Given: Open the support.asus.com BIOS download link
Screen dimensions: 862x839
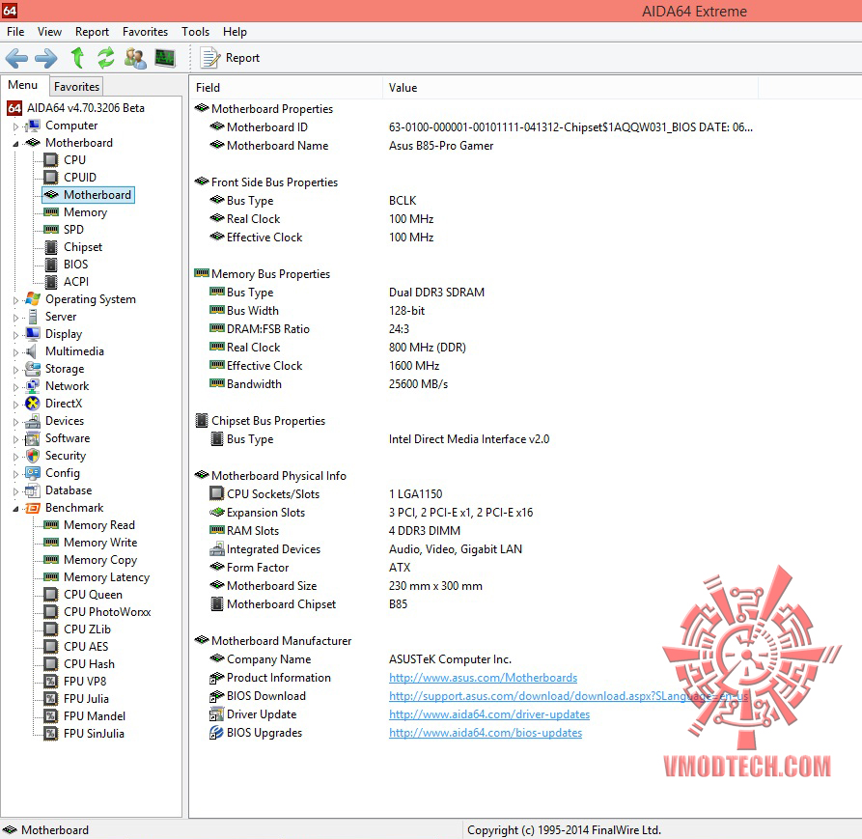Looking at the screenshot, I should tap(569, 696).
